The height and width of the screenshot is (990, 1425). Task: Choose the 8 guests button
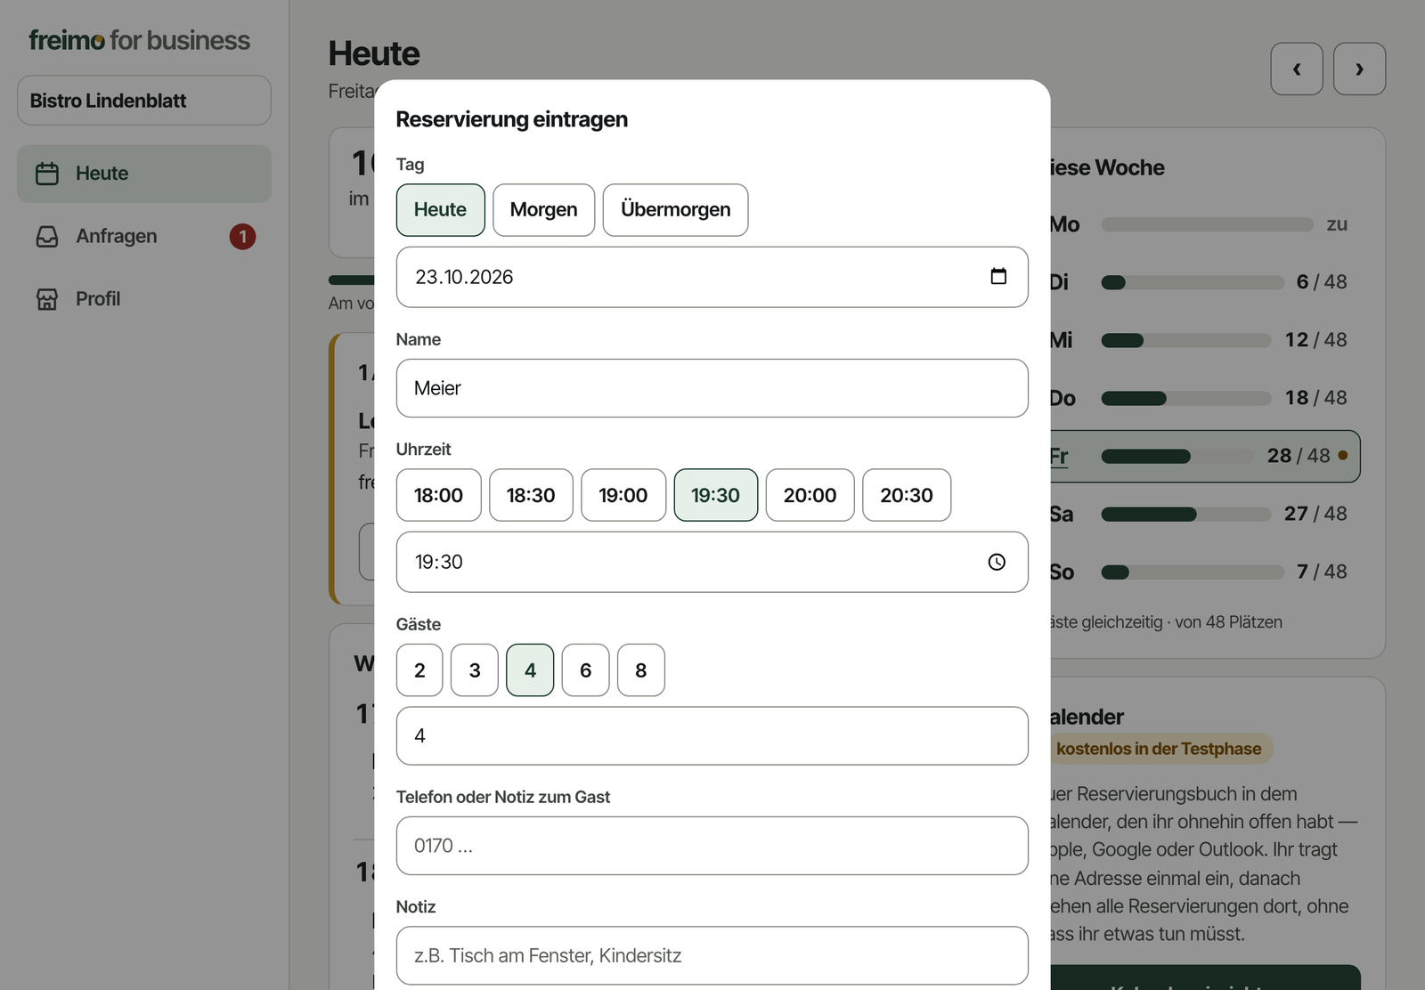tap(640, 670)
